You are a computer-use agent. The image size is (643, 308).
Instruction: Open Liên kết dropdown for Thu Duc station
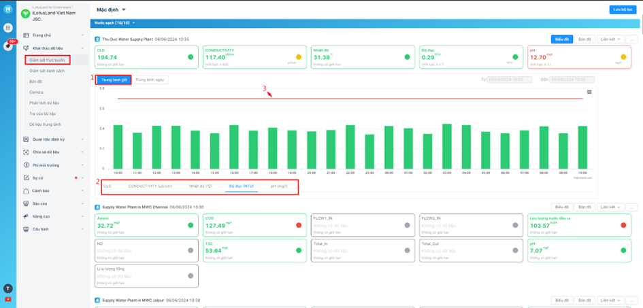coord(610,39)
